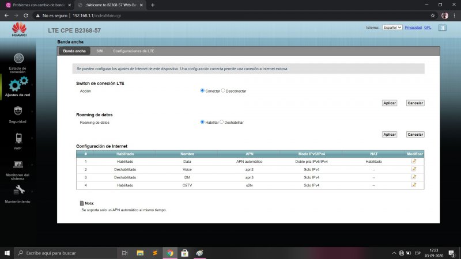
Task: Cancel Roaming de datos changes
Action: coord(415,135)
